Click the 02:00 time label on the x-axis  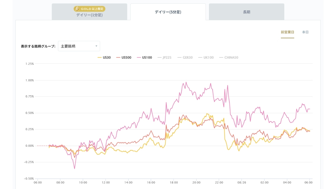pyautogui.click(x=265, y=182)
